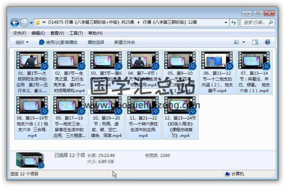Open the 编辑(E) menu
285x187 pixels.
pos(38,33)
